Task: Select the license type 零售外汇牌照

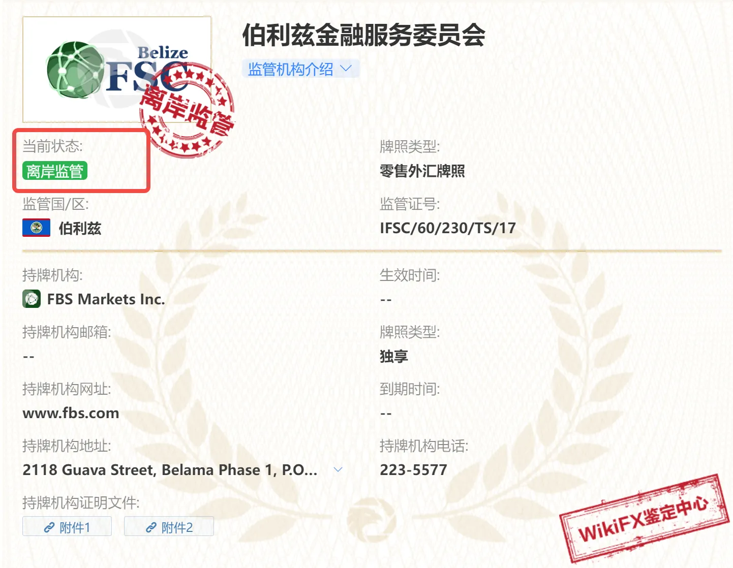Action: 422,171
